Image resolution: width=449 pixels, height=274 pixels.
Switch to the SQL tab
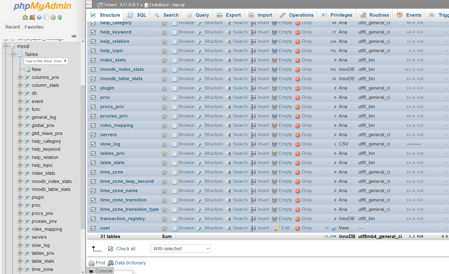click(137, 15)
